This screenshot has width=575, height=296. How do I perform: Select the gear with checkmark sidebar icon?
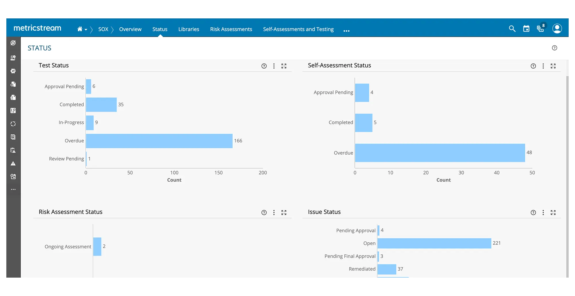13,71
